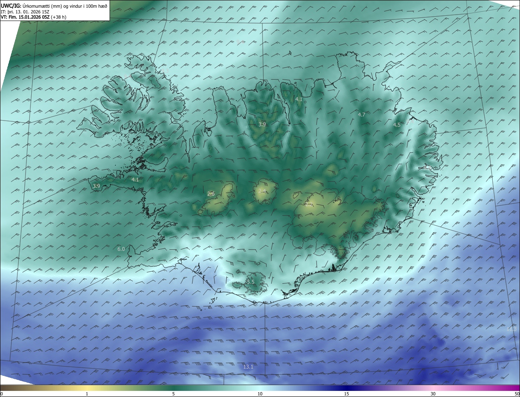Click the map title 'Úrkomumætti (mm) og vindur i 100m hæð'

(x=65, y=6)
